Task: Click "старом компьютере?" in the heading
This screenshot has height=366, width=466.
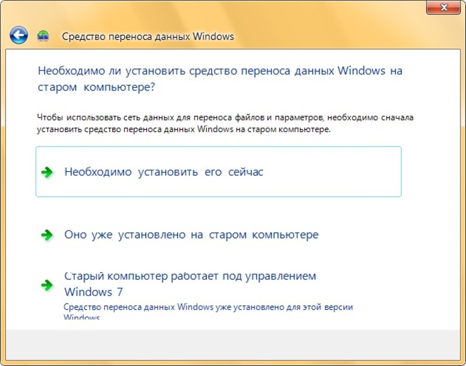Action: pos(96,87)
